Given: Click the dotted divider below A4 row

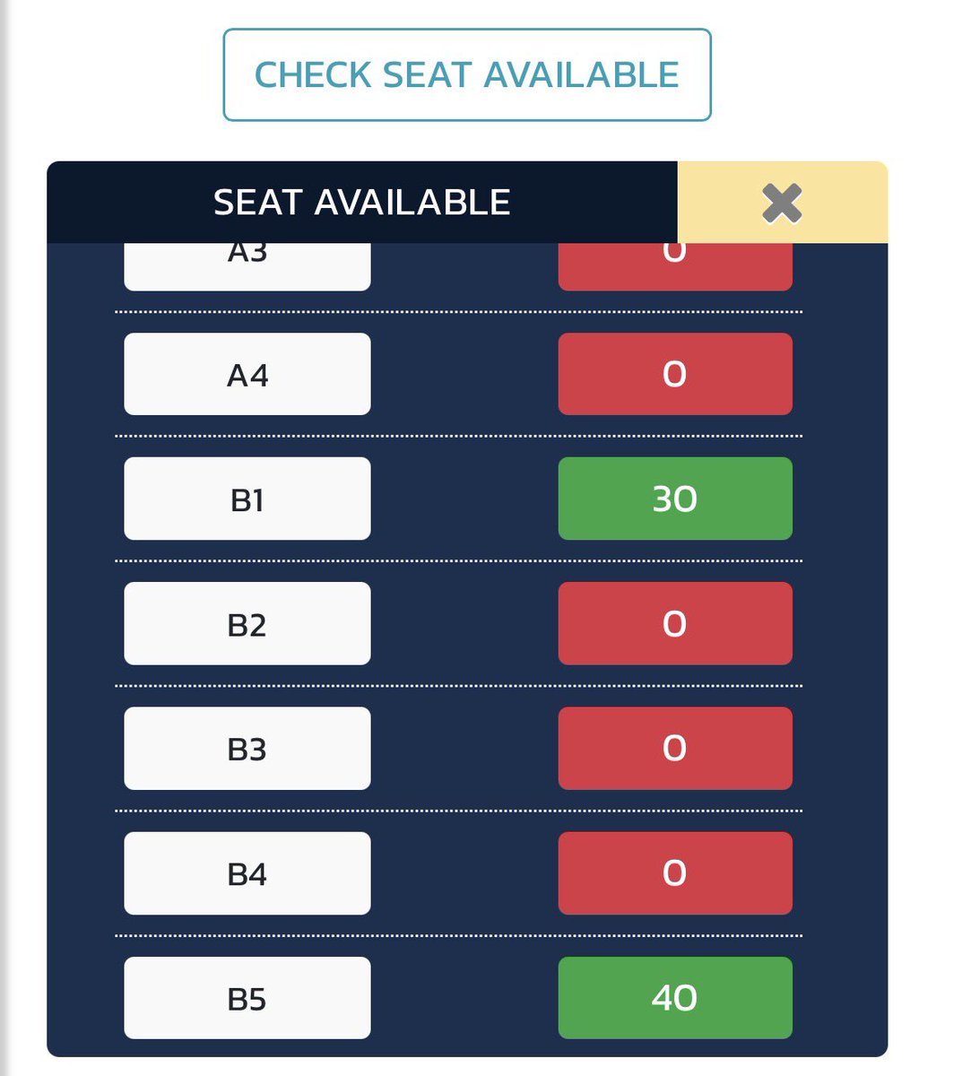Looking at the screenshot, I should (458, 437).
